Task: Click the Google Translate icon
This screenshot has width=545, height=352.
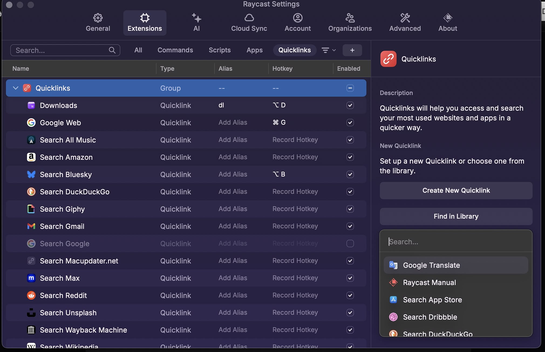Action: [393, 265]
